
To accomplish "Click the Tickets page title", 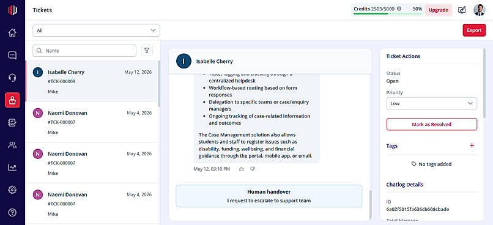I will click(42, 10).
